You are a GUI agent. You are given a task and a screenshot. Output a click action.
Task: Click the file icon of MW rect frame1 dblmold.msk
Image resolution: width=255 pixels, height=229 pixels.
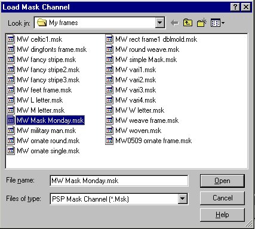(109, 39)
